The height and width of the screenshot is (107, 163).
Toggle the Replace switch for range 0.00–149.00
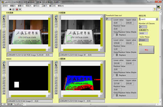coord(116,35)
